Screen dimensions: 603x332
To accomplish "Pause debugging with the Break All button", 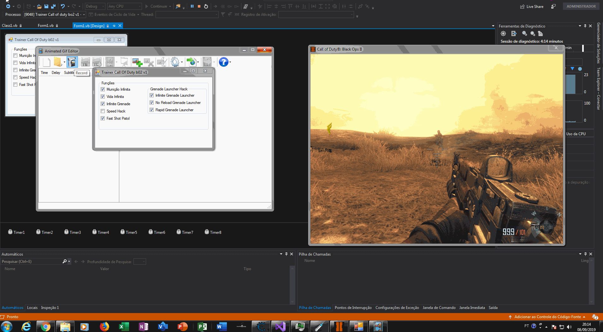I will coord(192,6).
